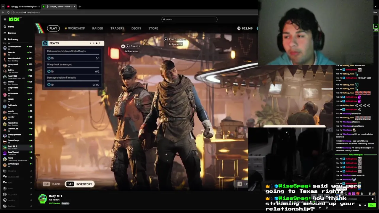Open Flaminhotmitts channel in sidebar
379x213 pixels.
(17, 47)
